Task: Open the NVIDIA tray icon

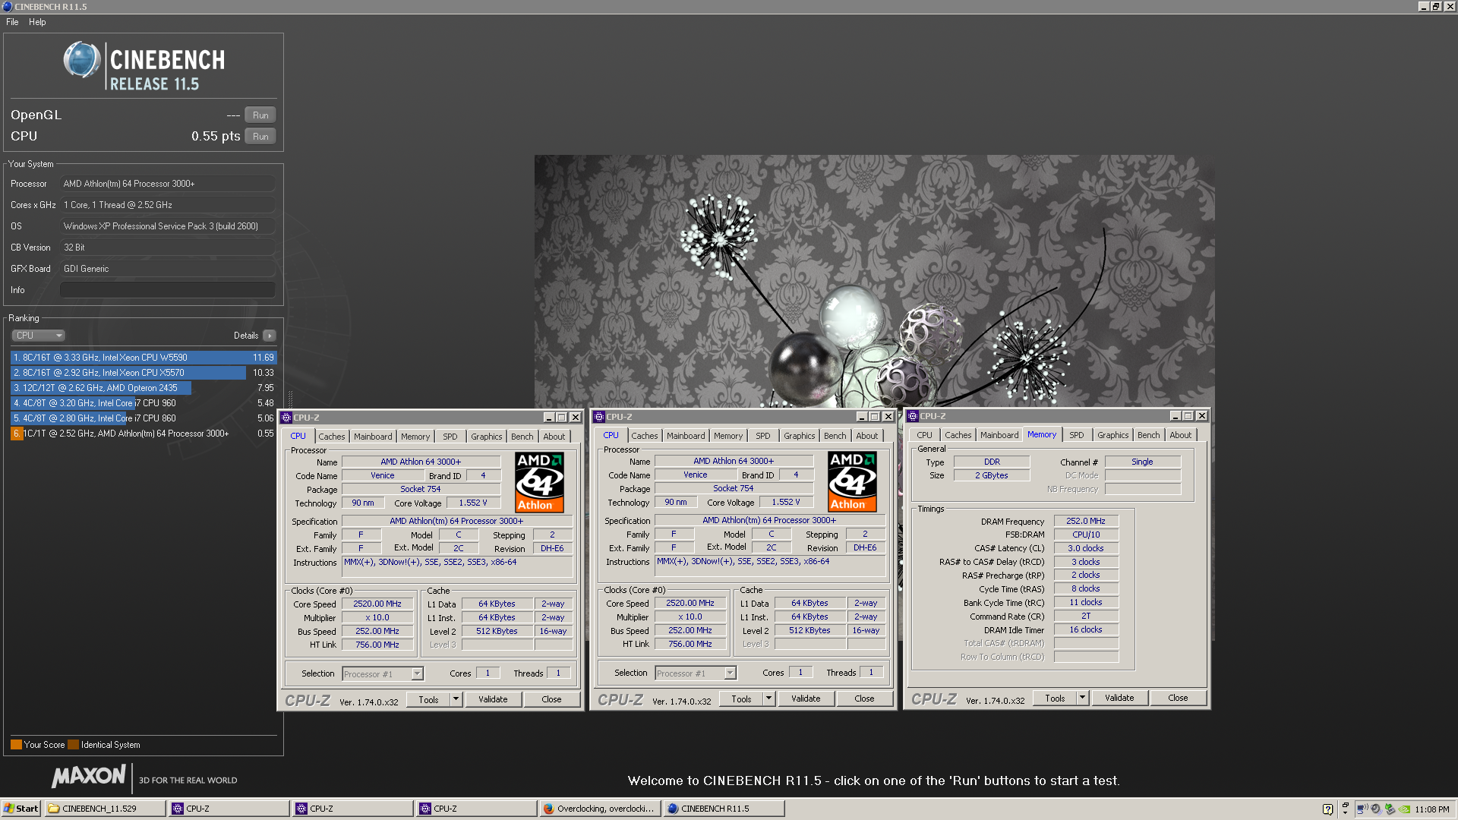Action: point(1405,809)
